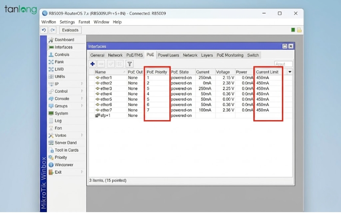Image resolution: width=341 pixels, height=213 pixels.
Task: Expand the IP submenu in sidebar
Action: (x=82, y=84)
